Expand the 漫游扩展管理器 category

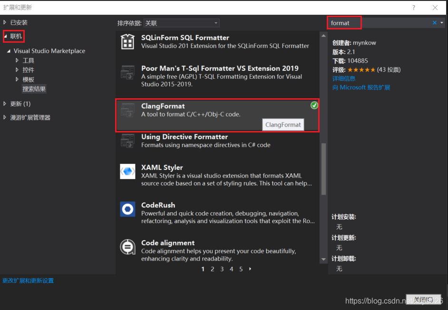click(x=5, y=117)
